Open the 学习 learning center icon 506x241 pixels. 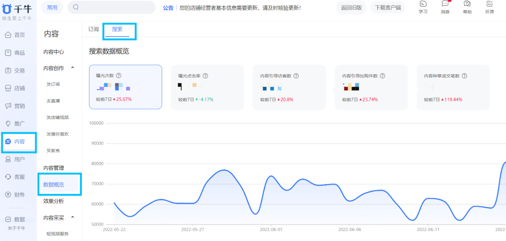[423, 7]
